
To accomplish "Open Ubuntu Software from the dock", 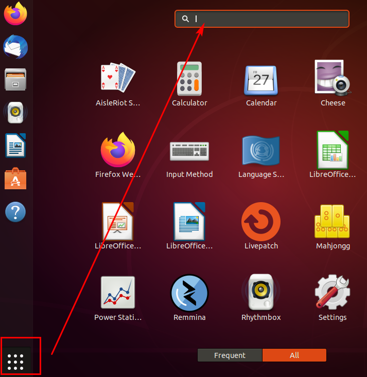I will click(x=15, y=178).
